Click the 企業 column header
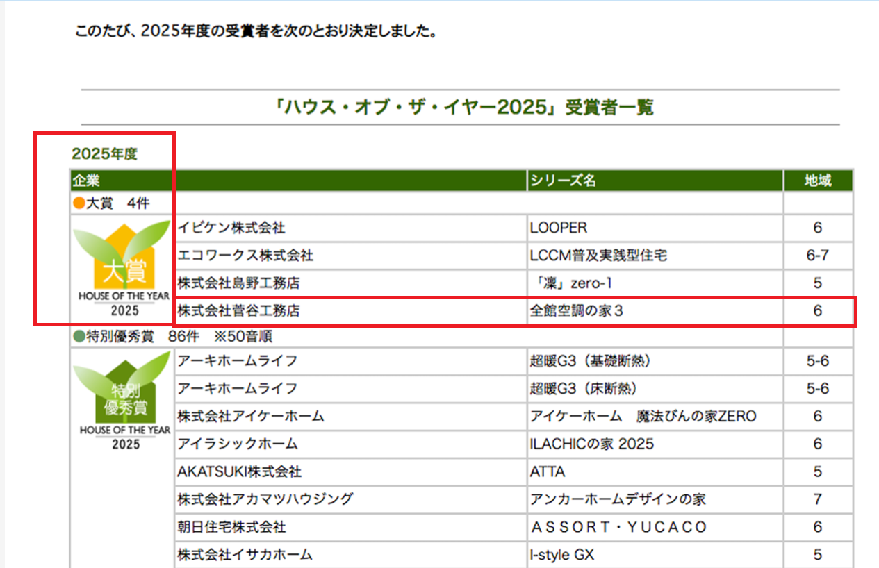 pos(85,181)
